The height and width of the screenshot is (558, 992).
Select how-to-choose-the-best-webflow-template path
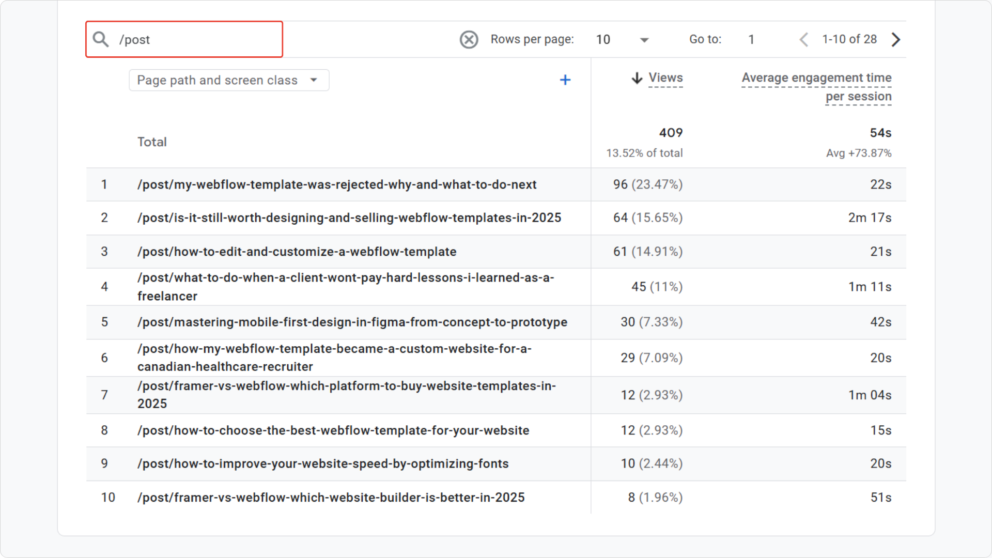(x=333, y=430)
